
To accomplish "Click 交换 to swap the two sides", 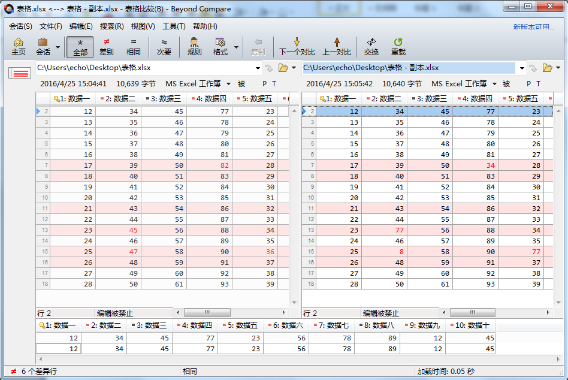I will click(371, 46).
